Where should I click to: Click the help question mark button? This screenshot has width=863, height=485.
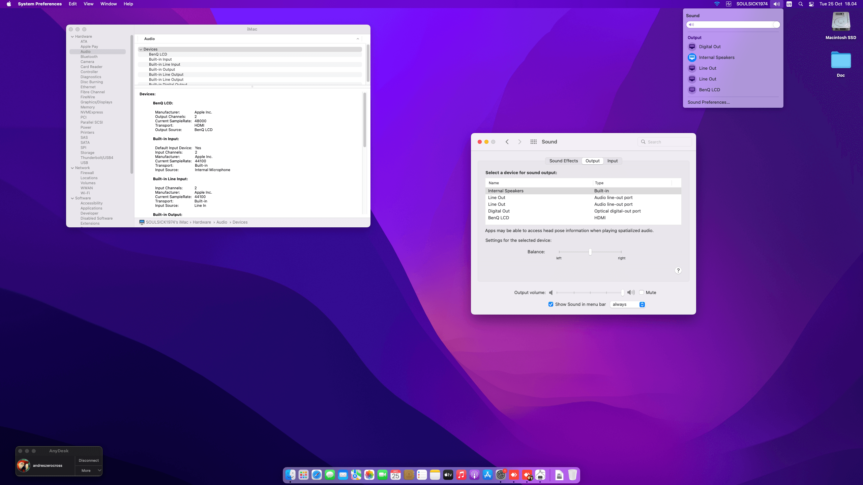(x=678, y=270)
